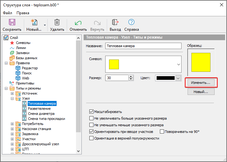Click the Название text field
This screenshot has width=227, height=162.
[143, 46]
